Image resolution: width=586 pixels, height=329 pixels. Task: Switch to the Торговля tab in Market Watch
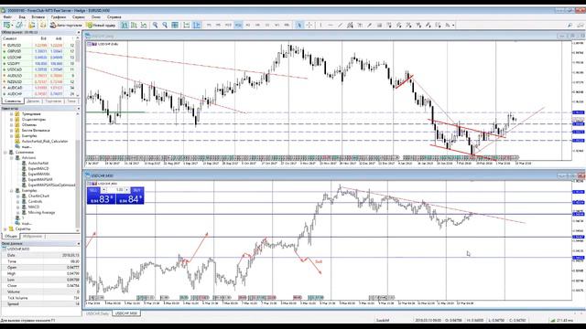(53, 101)
